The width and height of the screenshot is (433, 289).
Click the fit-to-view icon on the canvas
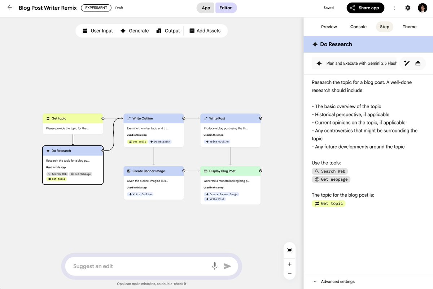click(289, 250)
